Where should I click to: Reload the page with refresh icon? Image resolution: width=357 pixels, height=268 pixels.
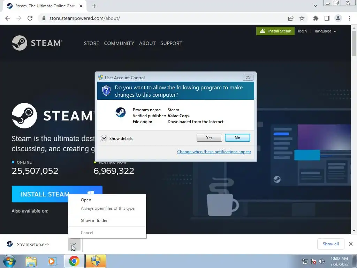(x=30, y=18)
